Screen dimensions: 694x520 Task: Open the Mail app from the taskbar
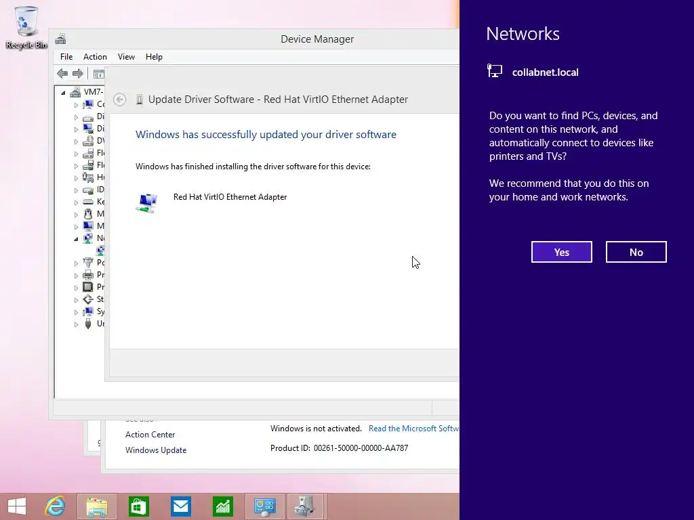click(180, 506)
